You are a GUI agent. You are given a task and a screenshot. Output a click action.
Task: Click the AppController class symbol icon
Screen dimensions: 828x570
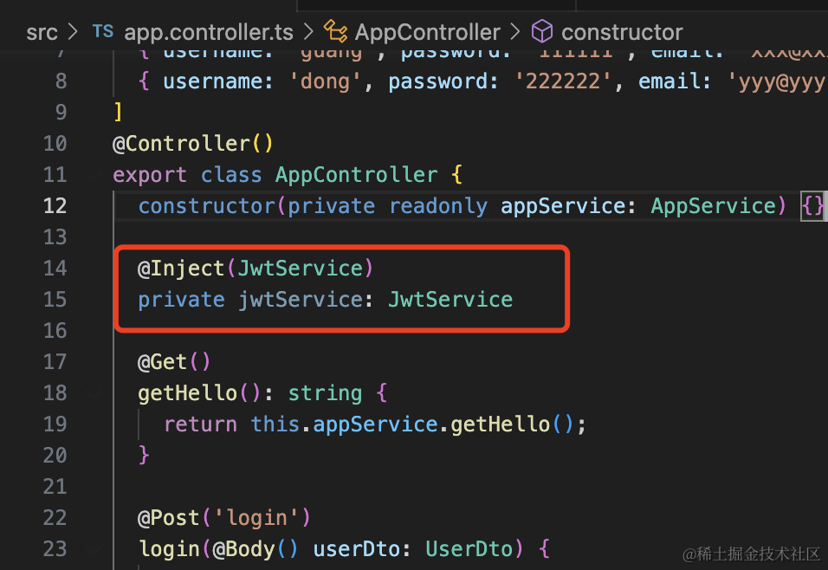coord(335,31)
